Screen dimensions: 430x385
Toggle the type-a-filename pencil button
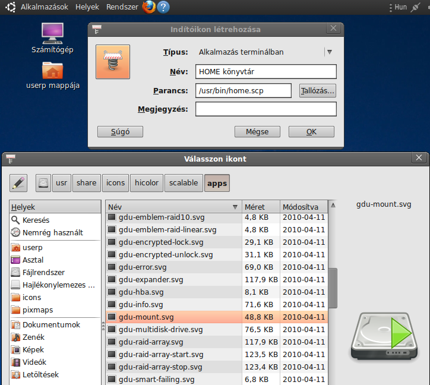(18, 183)
